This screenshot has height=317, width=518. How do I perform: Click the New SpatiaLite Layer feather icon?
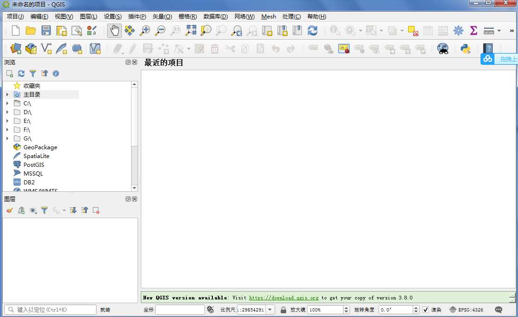click(61, 49)
